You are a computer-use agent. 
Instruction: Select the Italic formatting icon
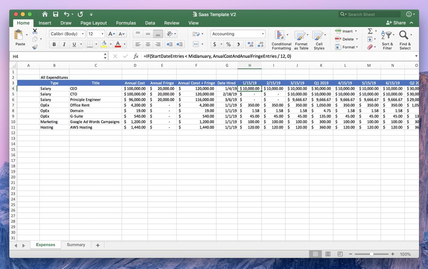65,44
